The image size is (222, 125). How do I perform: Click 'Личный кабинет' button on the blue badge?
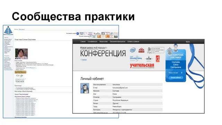[x=176, y=77]
